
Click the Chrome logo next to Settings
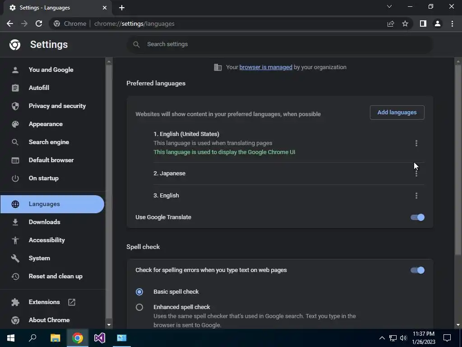pyautogui.click(x=15, y=45)
